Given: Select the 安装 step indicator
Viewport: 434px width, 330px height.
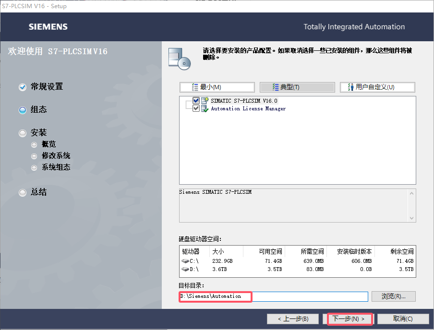Looking at the screenshot, I should click(x=23, y=133).
